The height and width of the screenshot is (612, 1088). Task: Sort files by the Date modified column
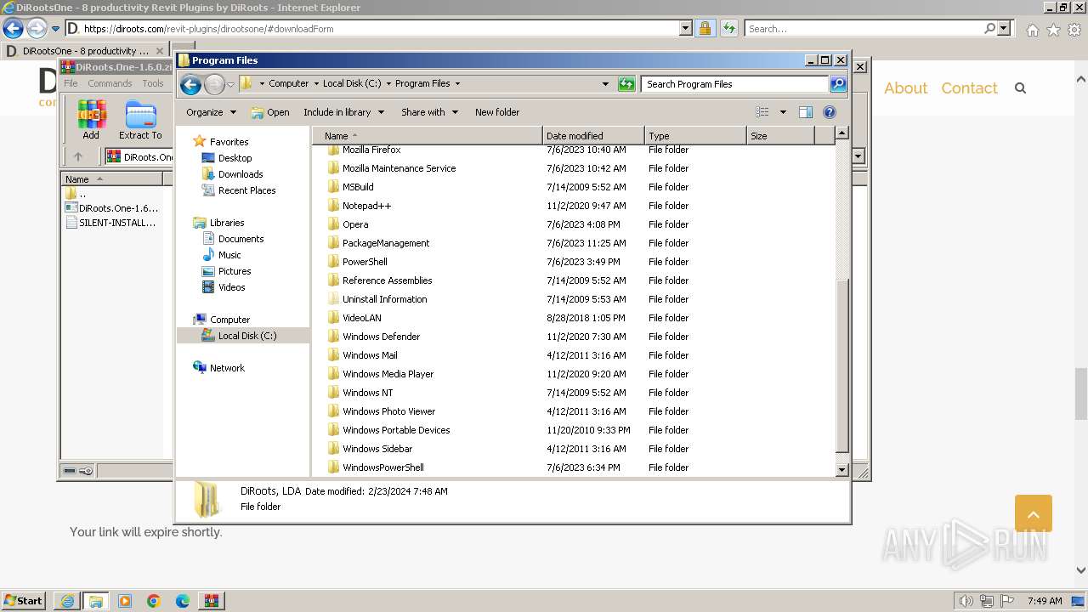(593, 136)
